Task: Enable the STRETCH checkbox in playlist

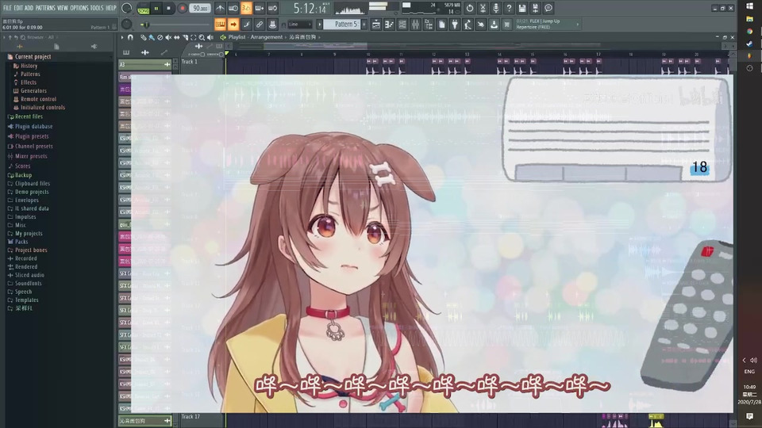Action: tap(221, 55)
